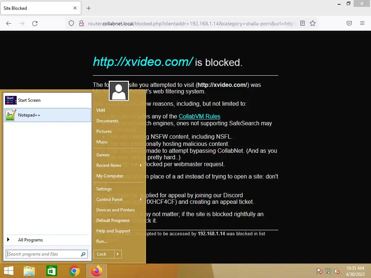Click the Search programs and files box

pyautogui.click(x=47, y=254)
